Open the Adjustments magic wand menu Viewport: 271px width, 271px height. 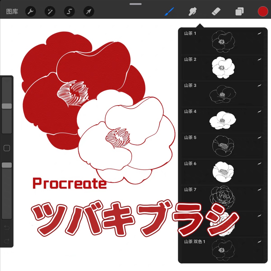50,12
